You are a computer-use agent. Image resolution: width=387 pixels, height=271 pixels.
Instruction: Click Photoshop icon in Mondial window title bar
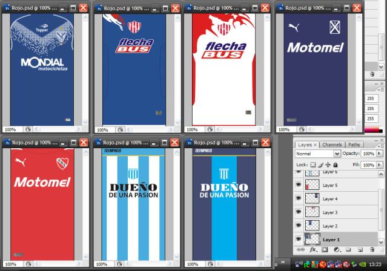coord(7,8)
